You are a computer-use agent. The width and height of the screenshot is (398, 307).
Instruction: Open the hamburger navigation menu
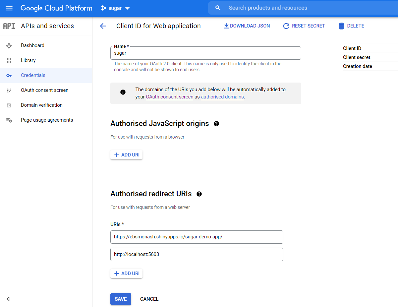click(9, 8)
